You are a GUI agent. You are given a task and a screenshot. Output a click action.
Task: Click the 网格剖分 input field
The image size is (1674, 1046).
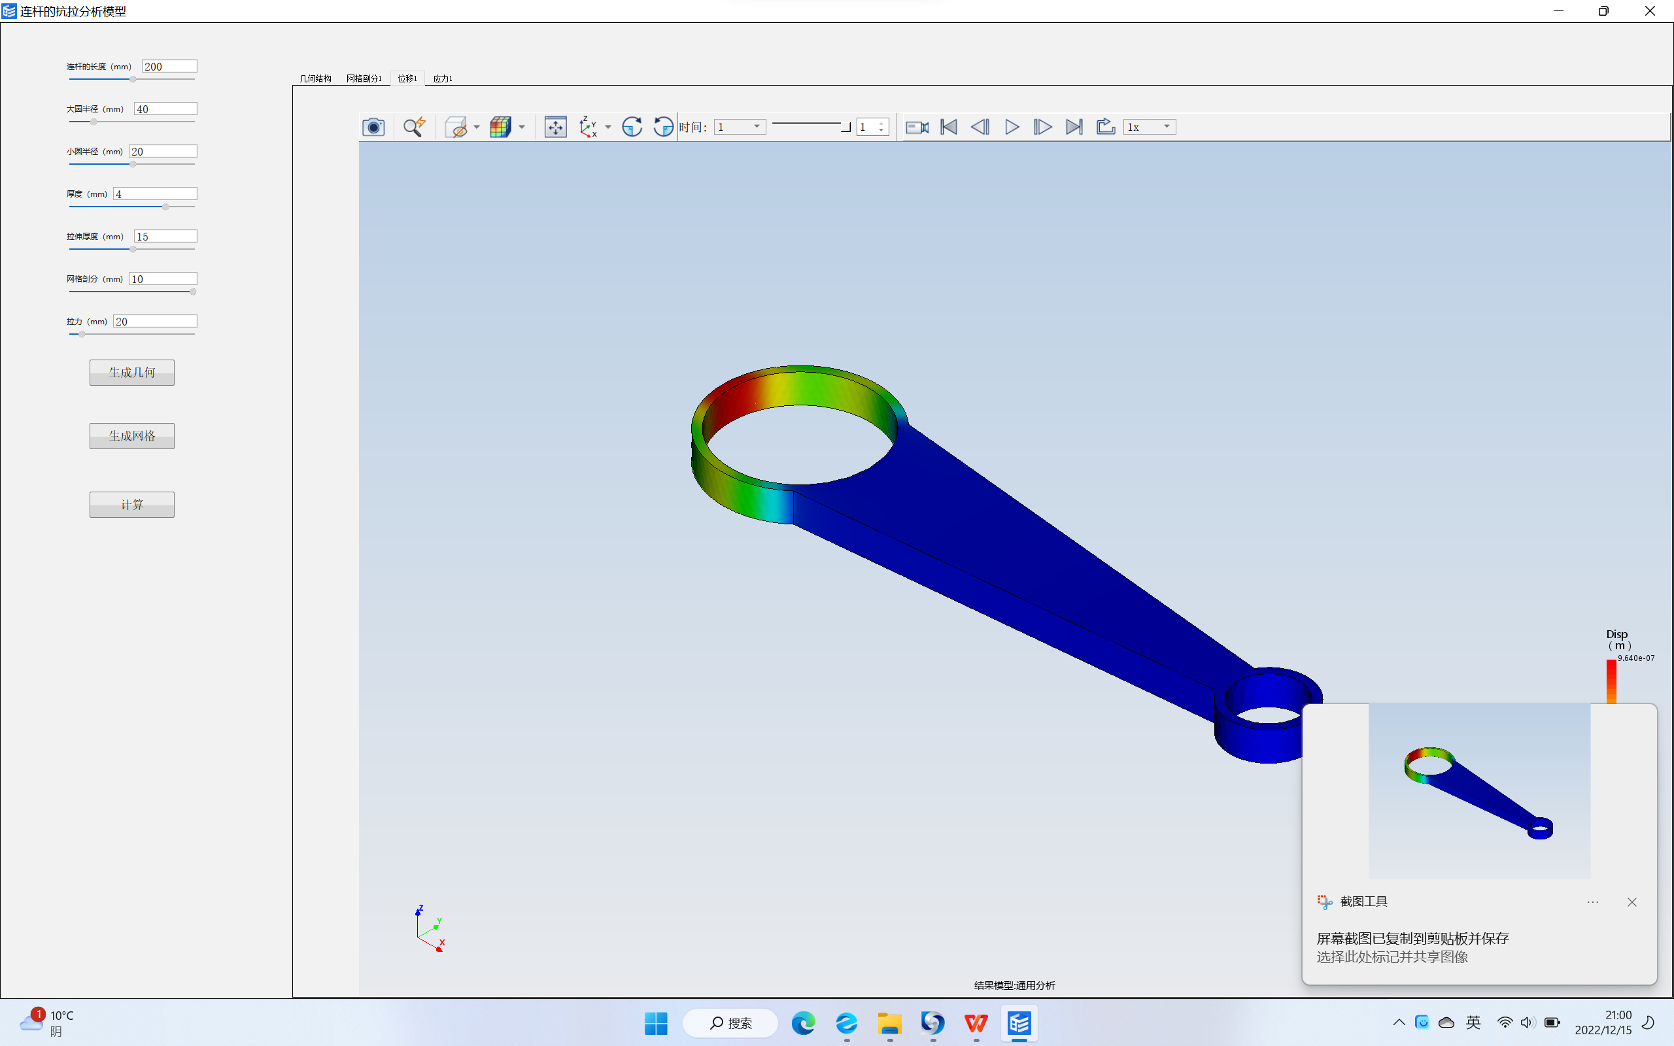pyautogui.click(x=163, y=278)
